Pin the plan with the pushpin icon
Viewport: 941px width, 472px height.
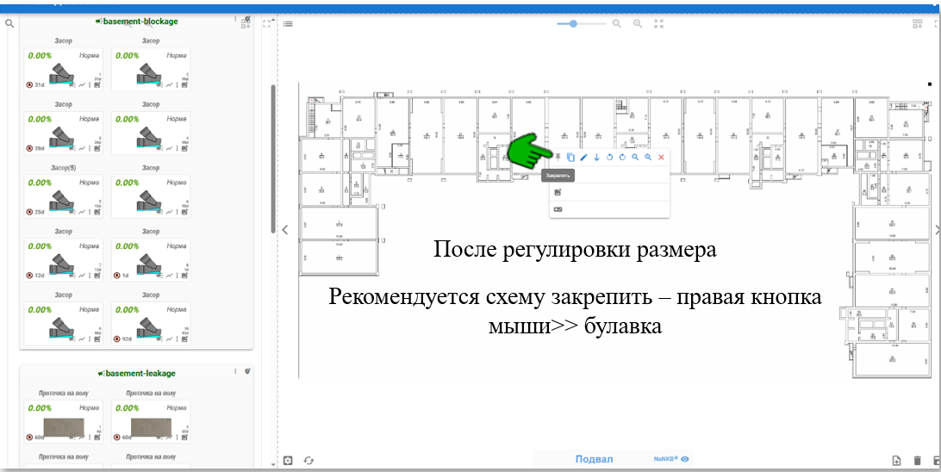coord(558,157)
